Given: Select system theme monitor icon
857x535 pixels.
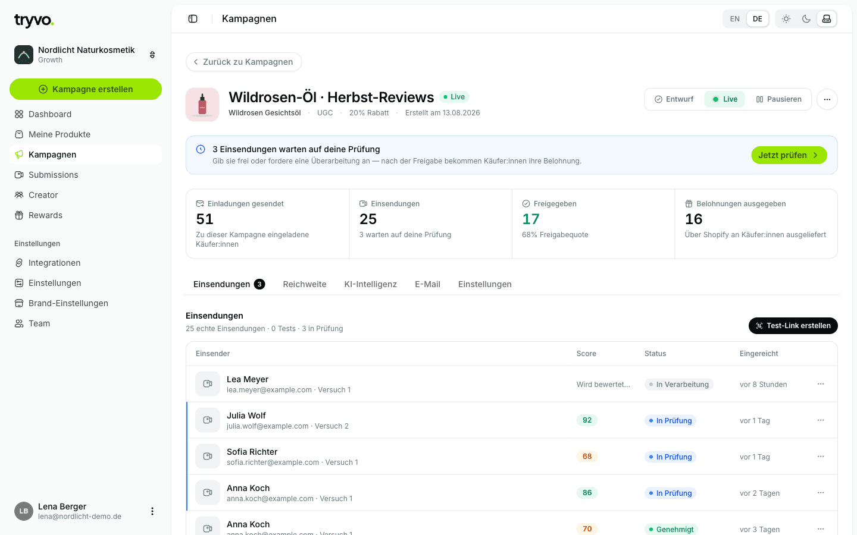Looking at the screenshot, I should [827, 19].
